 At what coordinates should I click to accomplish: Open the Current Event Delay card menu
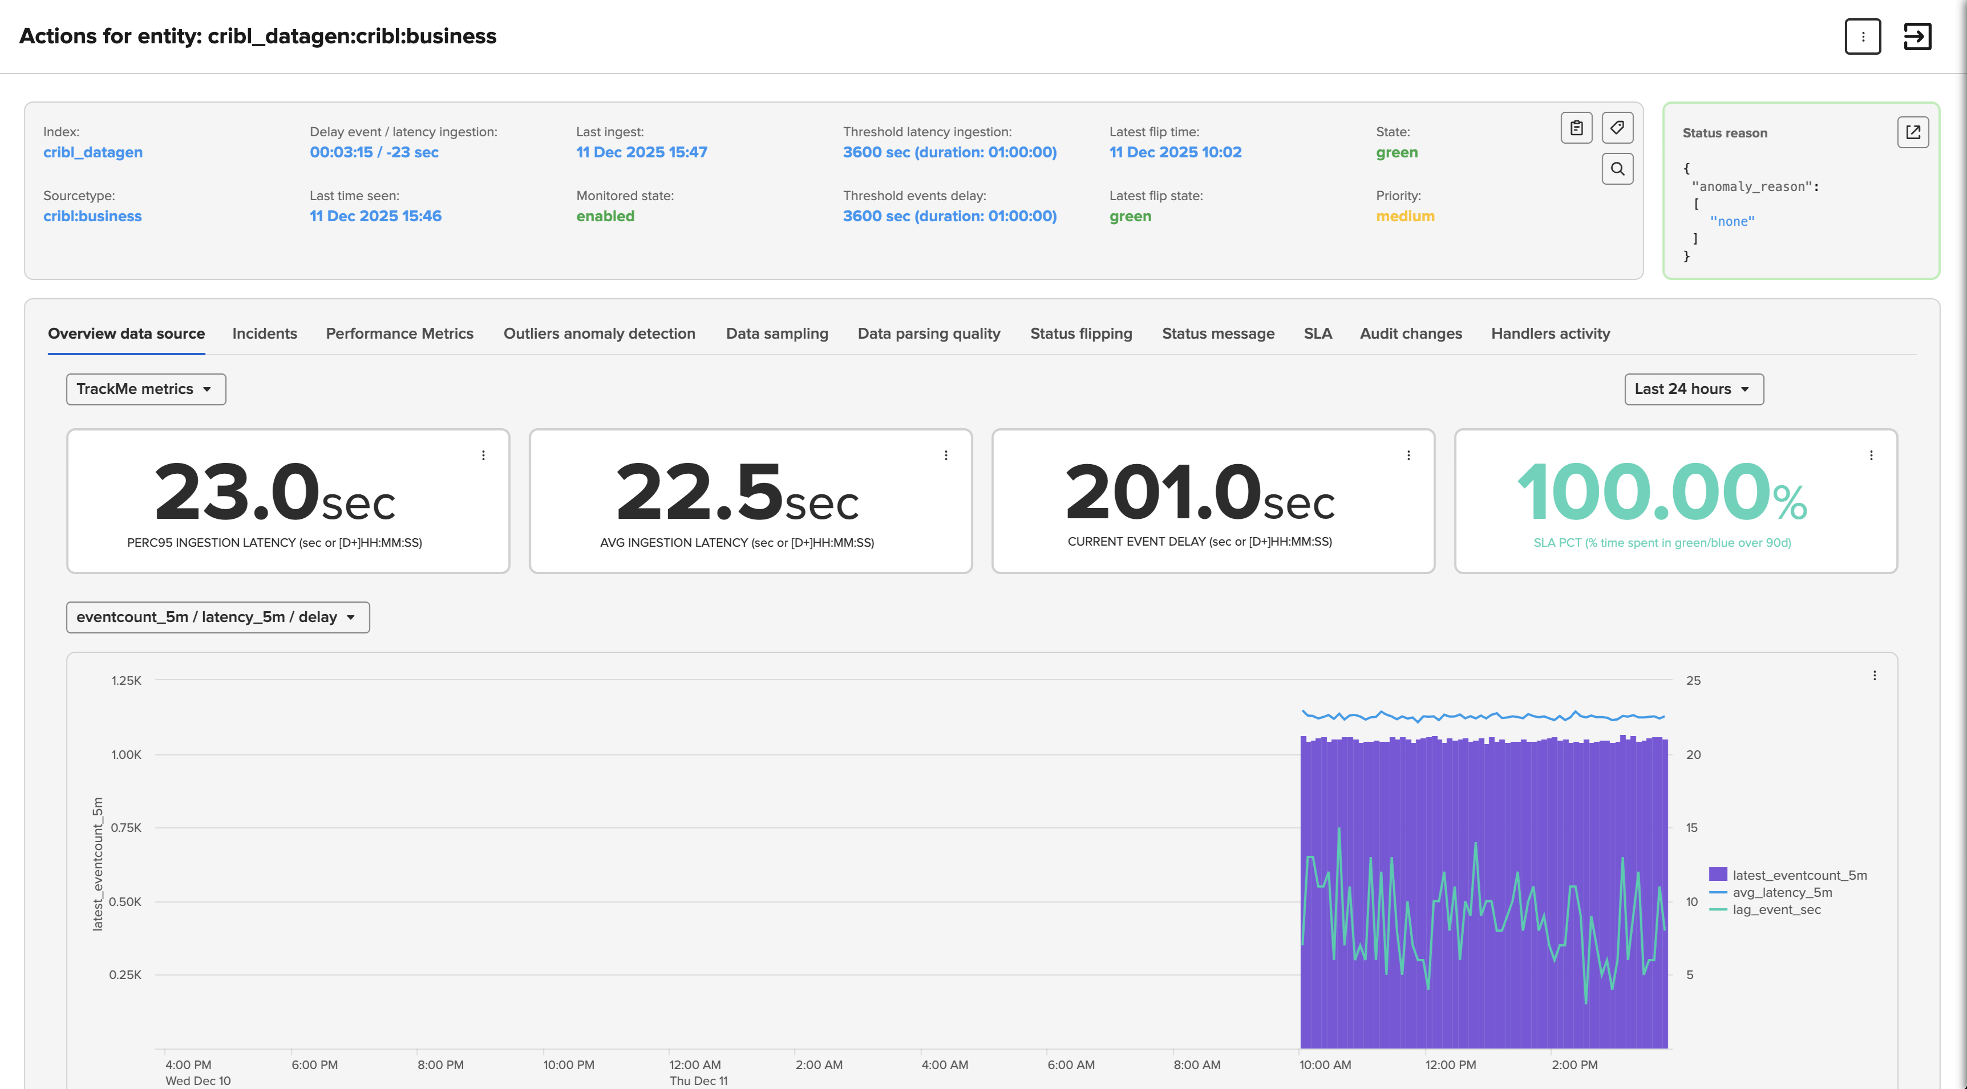click(x=1408, y=455)
